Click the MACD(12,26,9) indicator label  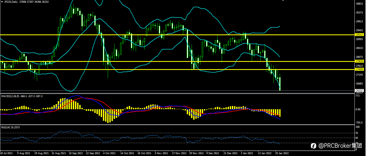click(x=10, y=96)
